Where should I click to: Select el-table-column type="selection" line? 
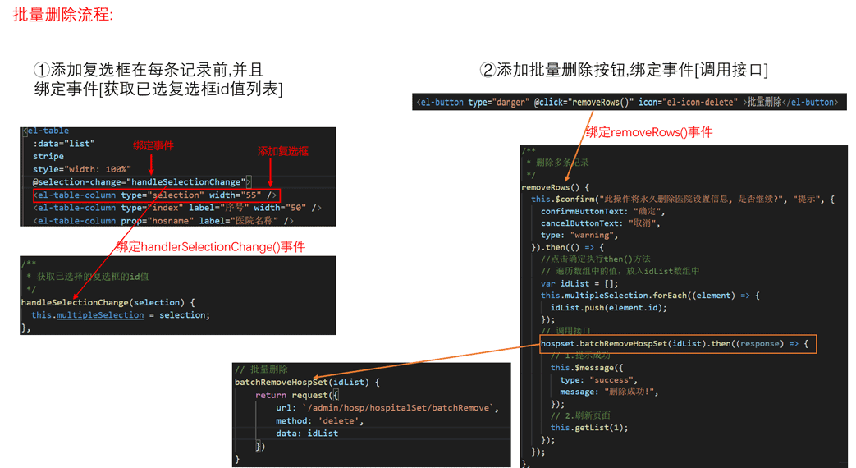pyautogui.click(x=156, y=195)
